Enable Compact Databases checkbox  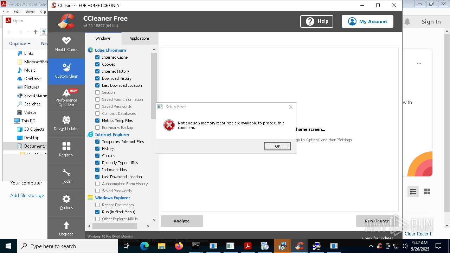pos(97,113)
